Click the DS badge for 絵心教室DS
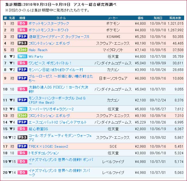187x181 pixels. (22, 129)
